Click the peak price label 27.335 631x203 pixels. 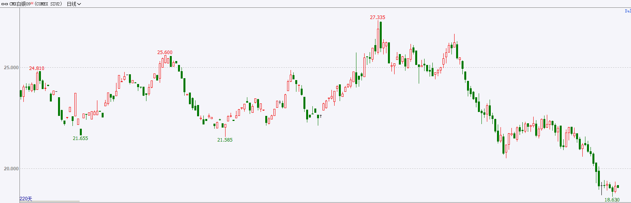pos(377,17)
